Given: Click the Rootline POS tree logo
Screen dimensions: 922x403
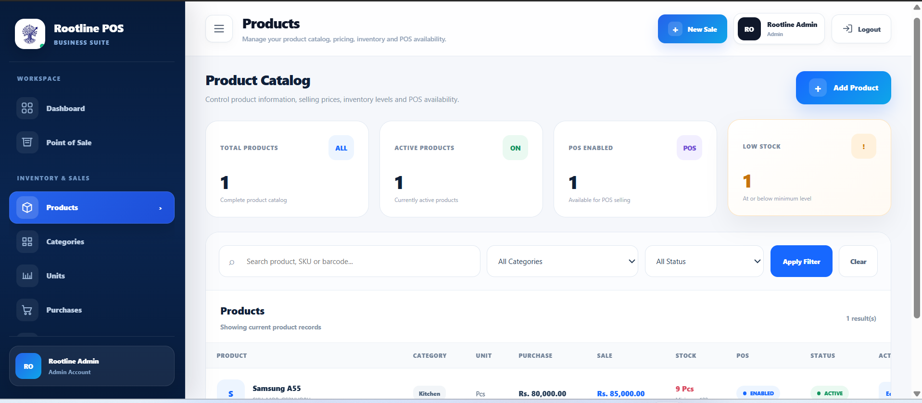Looking at the screenshot, I should pyautogui.click(x=30, y=34).
